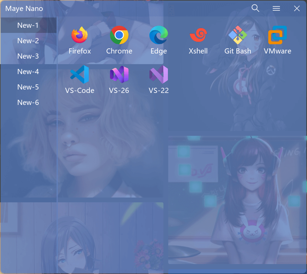Start Microsoft Edge from the launcher
The width and height of the screenshot is (307, 274).
[159, 35]
